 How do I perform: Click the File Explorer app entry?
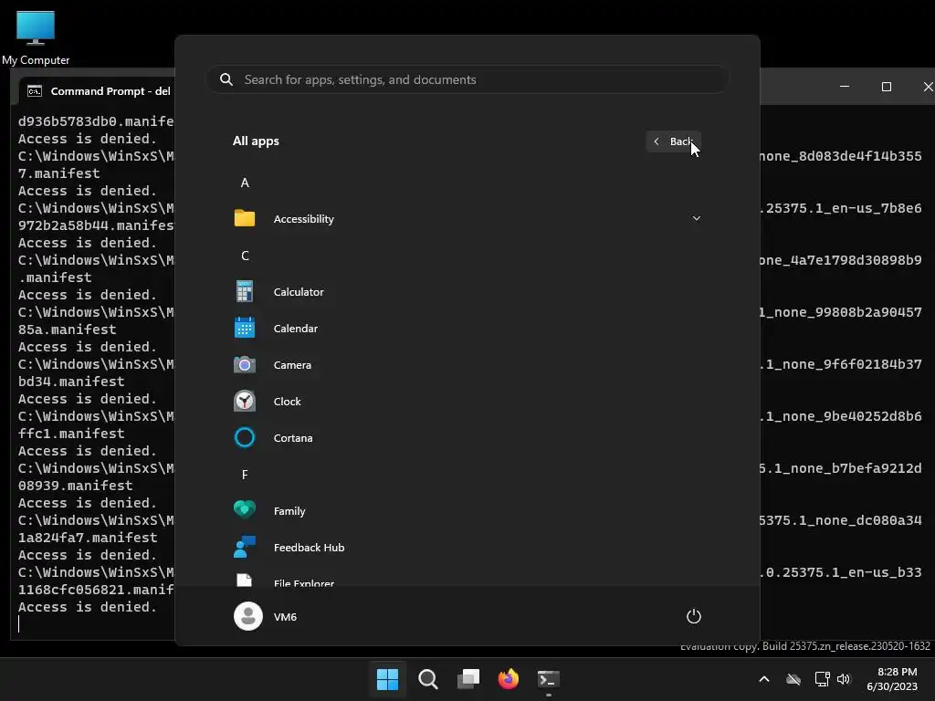click(467, 580)
